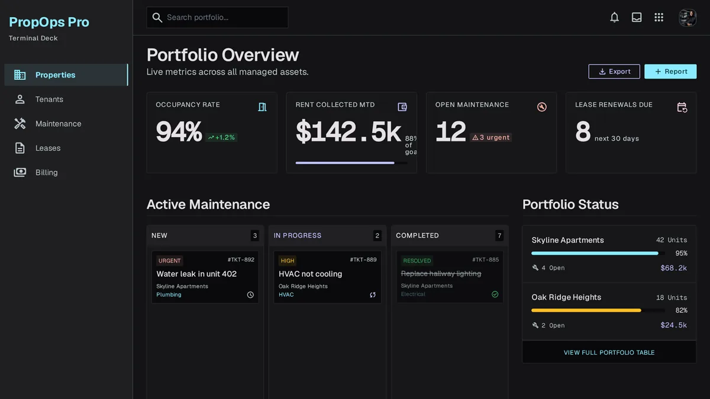Open the user profile avatar
710x399 pixels.
point(688,18)
